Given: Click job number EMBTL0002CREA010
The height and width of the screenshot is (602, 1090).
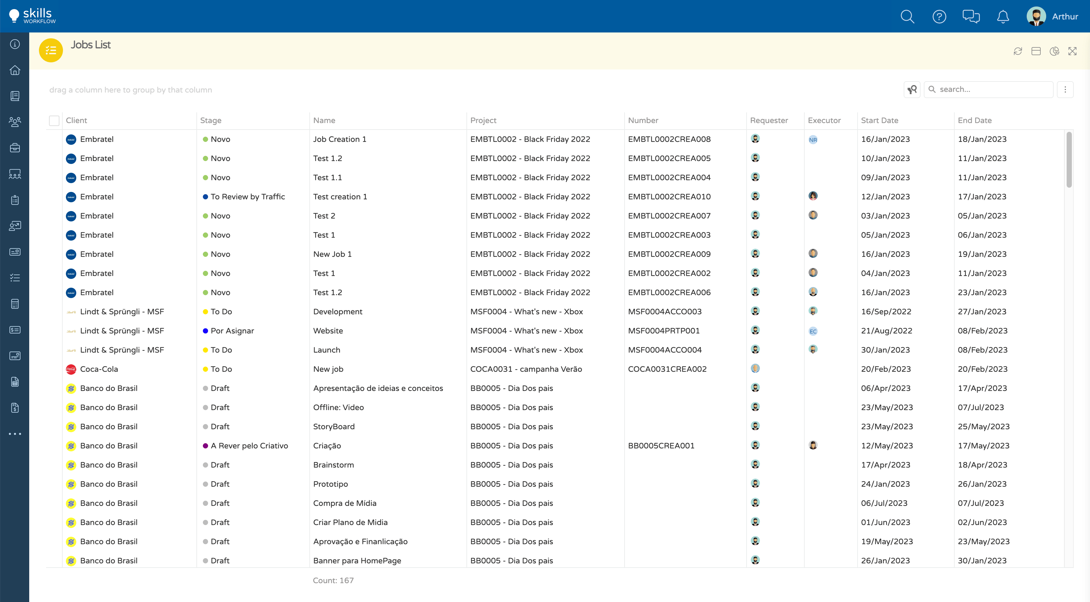Looking at the screenshot, I should pos(669,197).
